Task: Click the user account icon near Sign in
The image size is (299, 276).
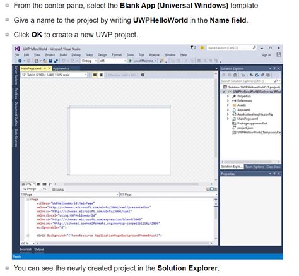Action: point(279,55)
